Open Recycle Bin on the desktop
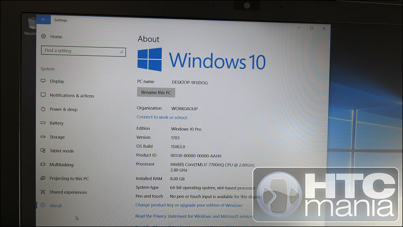 coord(31,26)
